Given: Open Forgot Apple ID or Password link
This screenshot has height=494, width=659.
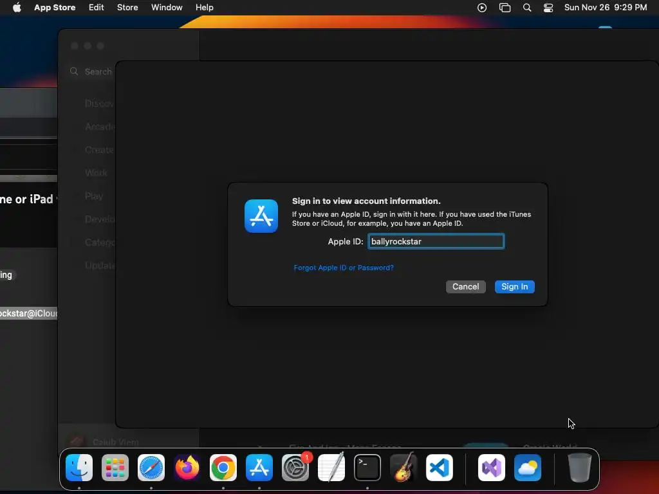Looking at the screenshot, I should point(344,268).
